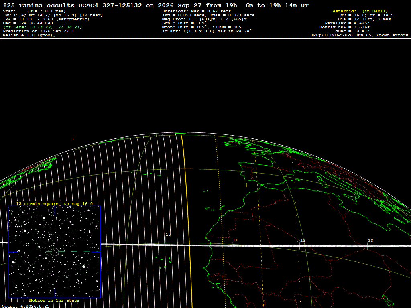This screenshot has height=308, width=411.
Task: Click the 'Reliable 1.0 (good)' status line
Action: [x=29, y=35]
